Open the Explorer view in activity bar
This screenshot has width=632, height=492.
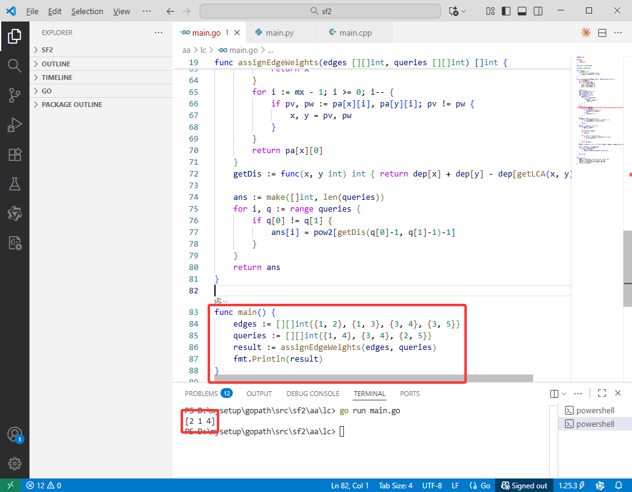point(15,36)
